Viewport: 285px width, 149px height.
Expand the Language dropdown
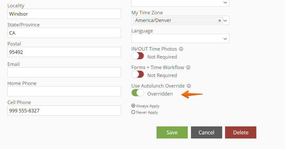pos(180,39)
